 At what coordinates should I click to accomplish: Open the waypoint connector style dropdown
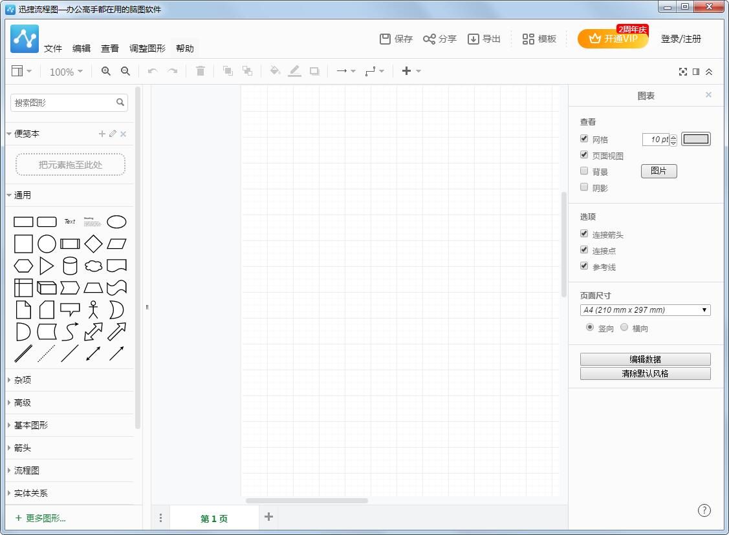pyautogui.click(x=375, y=71)
